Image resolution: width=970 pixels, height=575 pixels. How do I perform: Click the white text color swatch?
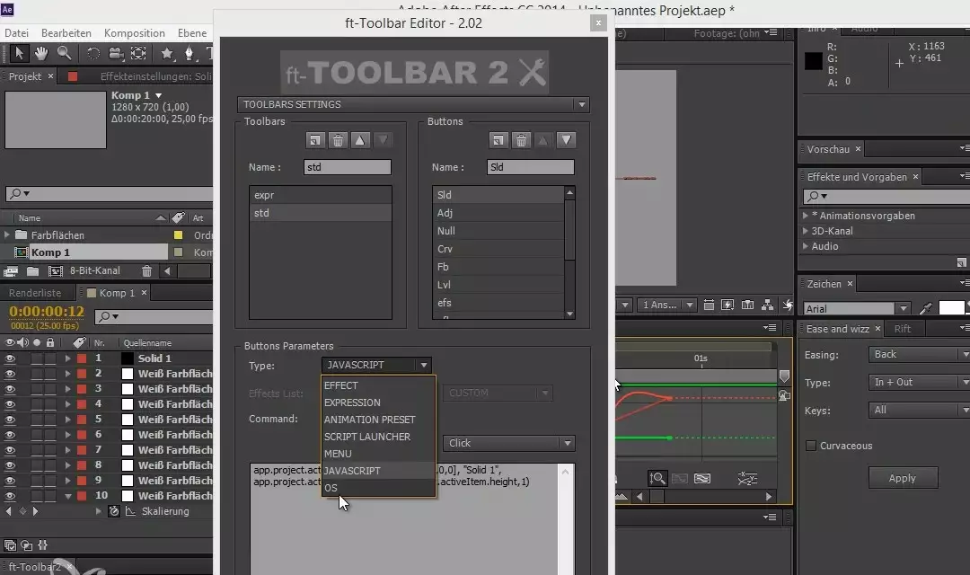950,308
